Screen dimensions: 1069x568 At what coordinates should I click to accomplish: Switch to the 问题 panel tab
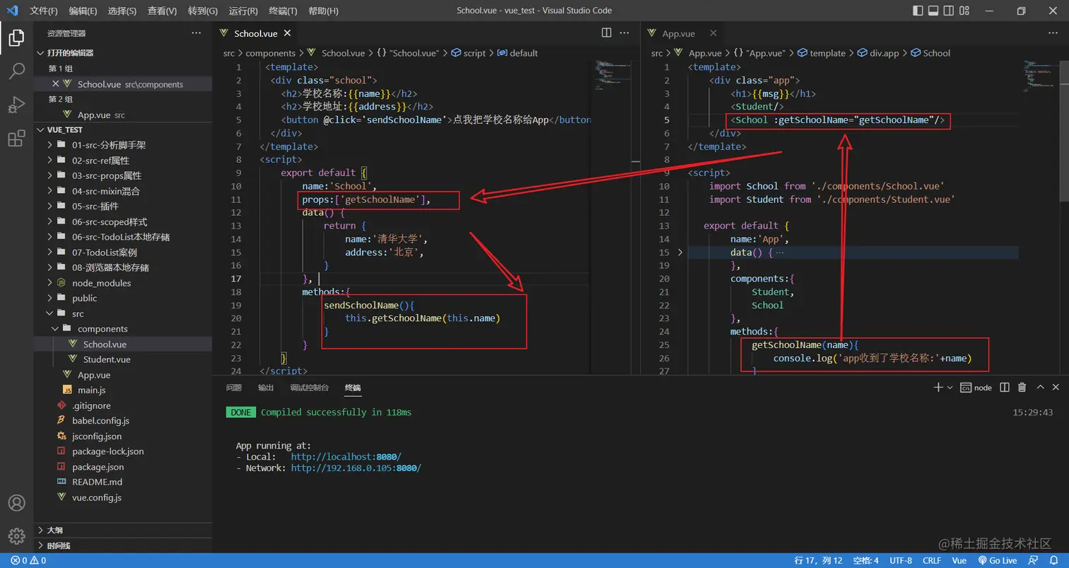tap(234, 388)
